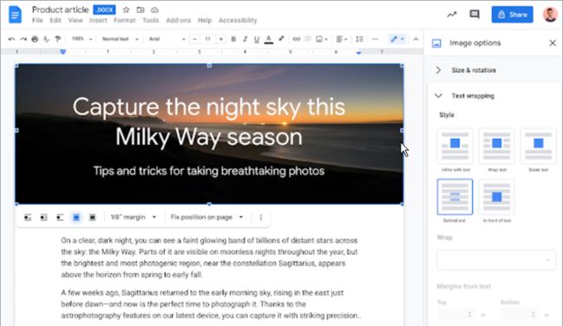Open the Normal text style dropdown
563x326 pixels.
click(x=121, y=39)
